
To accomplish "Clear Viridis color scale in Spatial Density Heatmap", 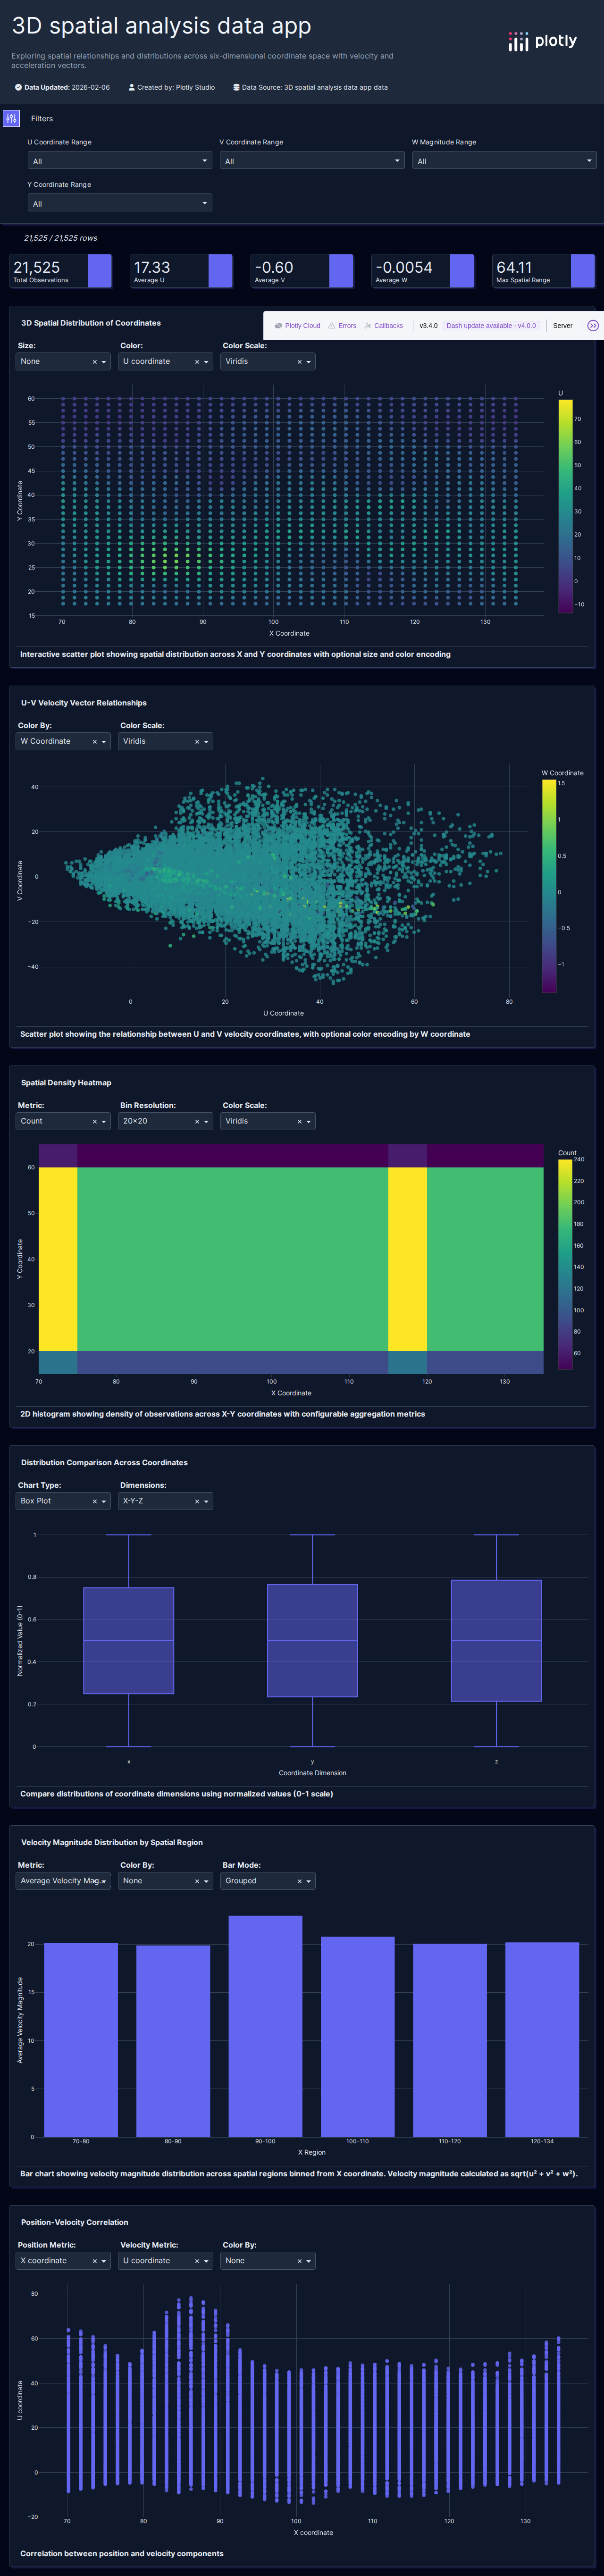I will (299, 1122).
